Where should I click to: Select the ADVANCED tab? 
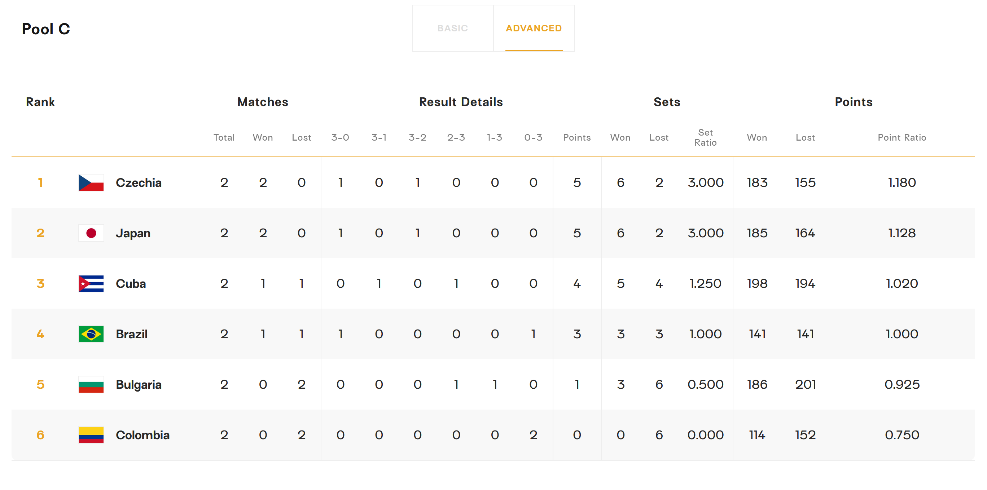click(533, 28)
